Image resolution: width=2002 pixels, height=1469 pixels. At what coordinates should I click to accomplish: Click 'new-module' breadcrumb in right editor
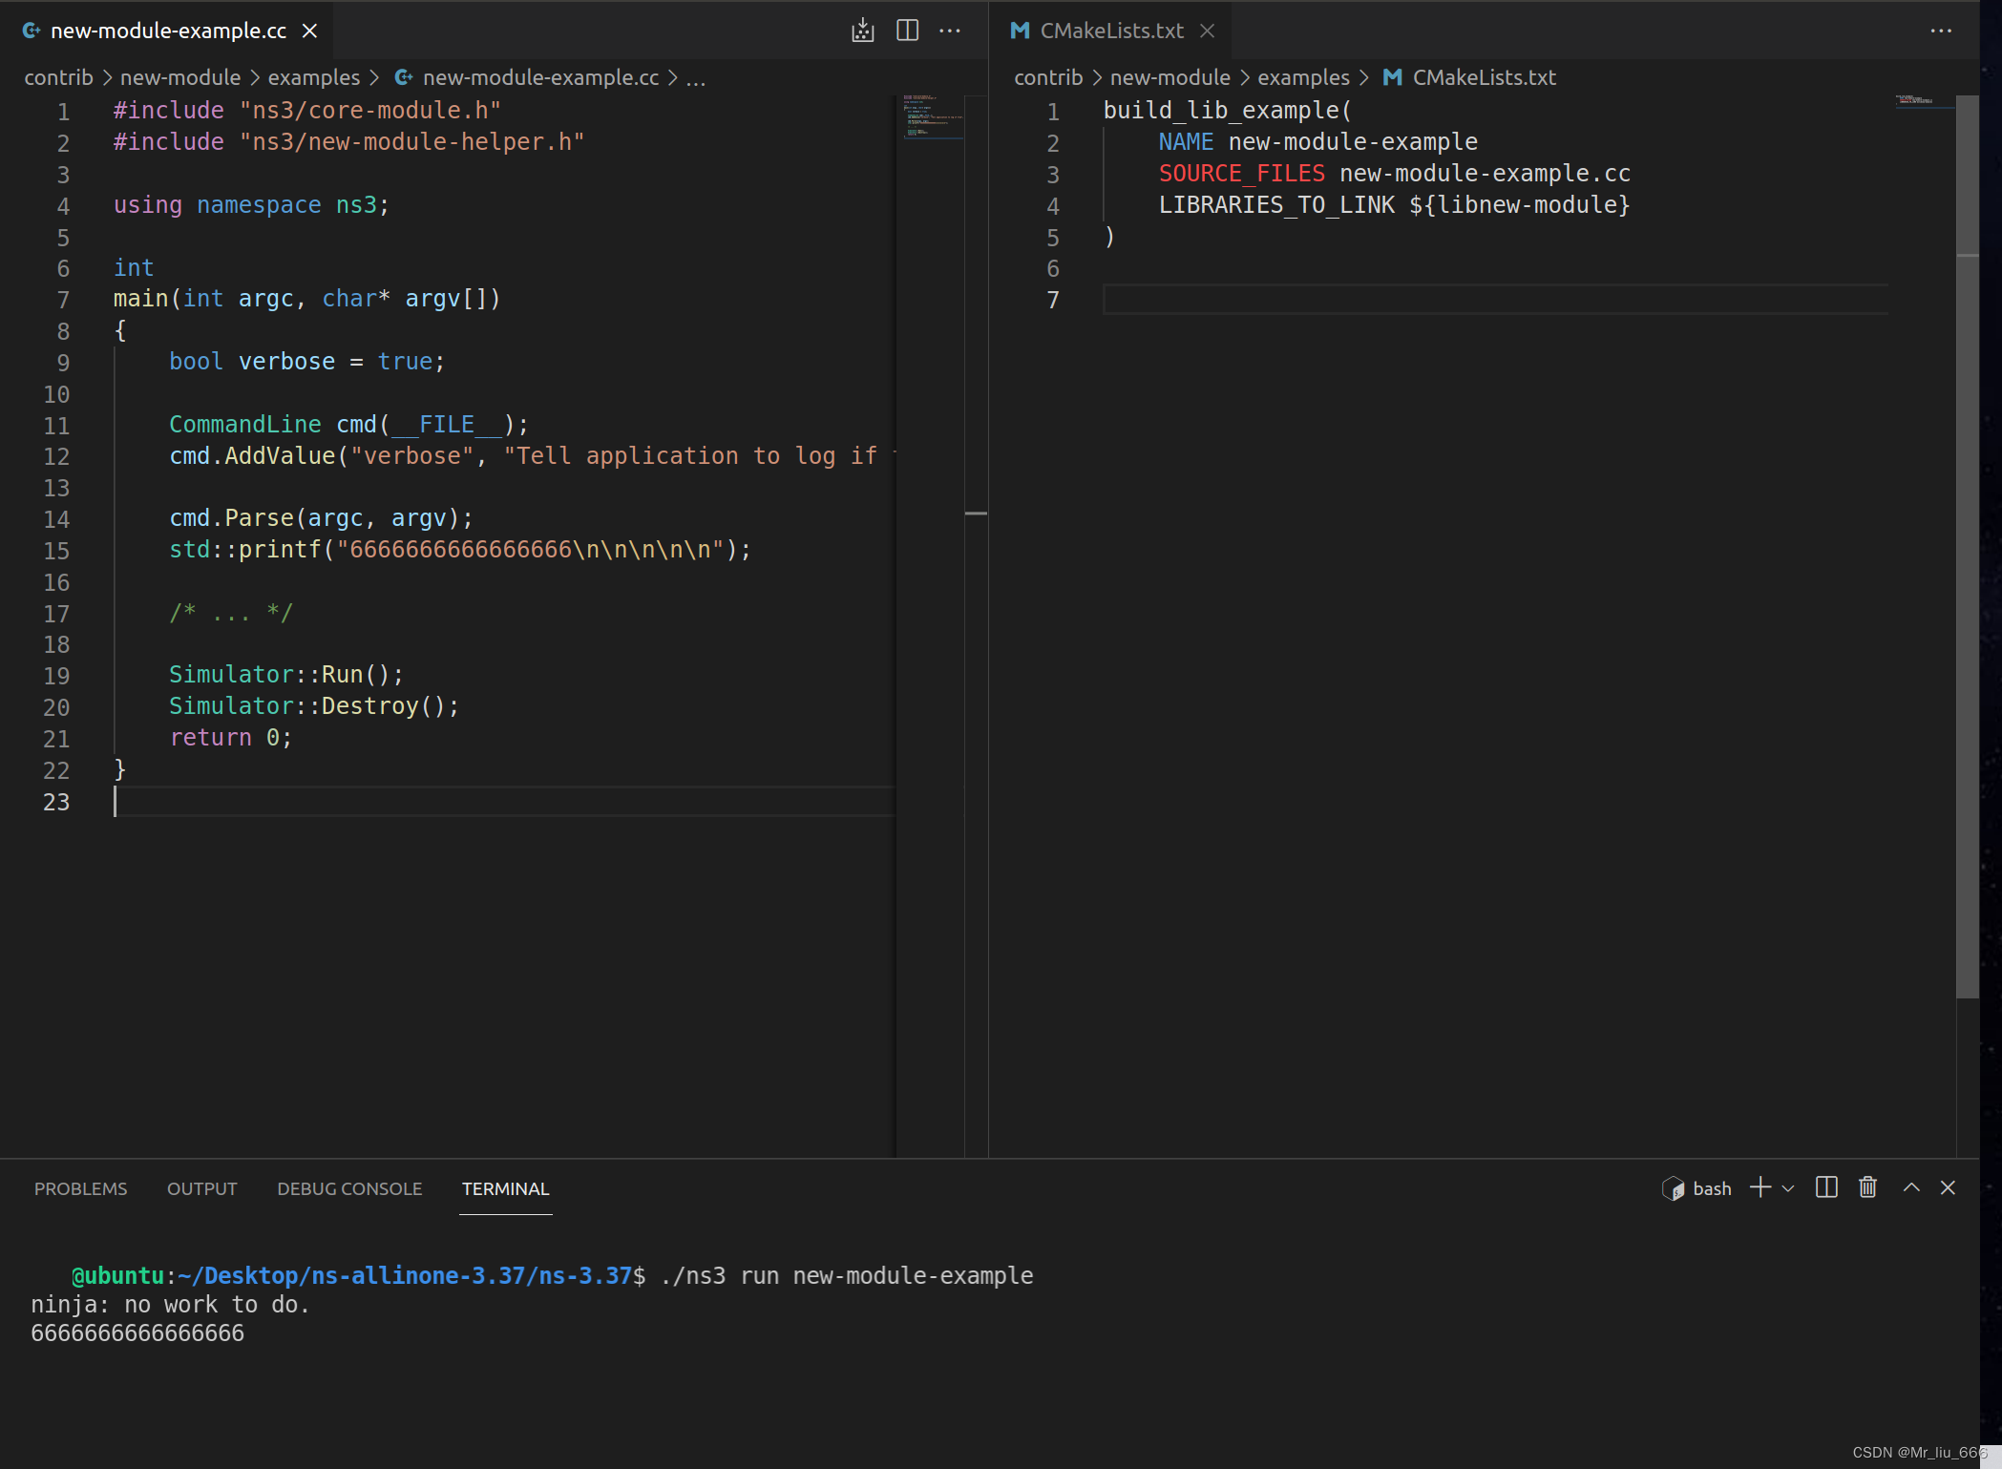[1170, 77]
